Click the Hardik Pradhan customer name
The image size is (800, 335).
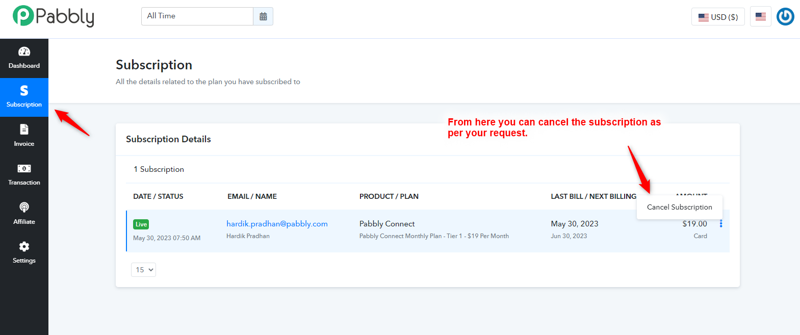[248, 236]
